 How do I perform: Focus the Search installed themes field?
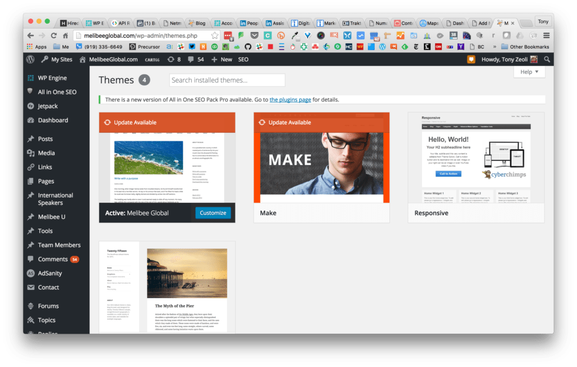coord(227,80)
